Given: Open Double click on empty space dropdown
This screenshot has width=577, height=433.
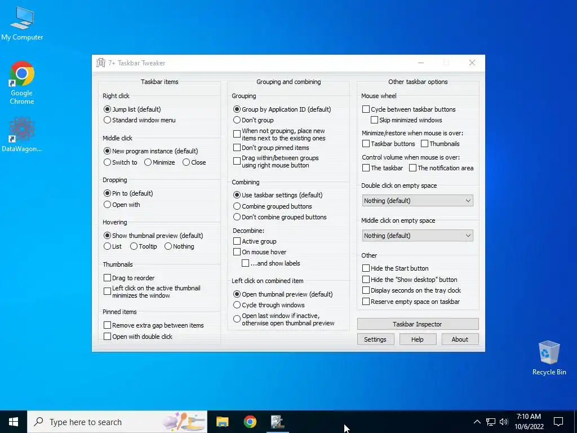Looking at the screenshot, I should pos(418,201).
